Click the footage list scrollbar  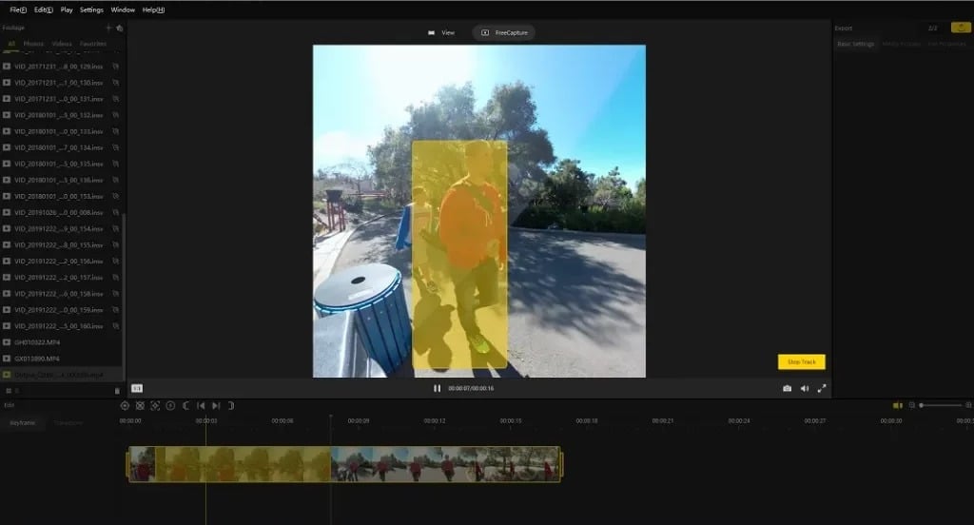[124, 299]
